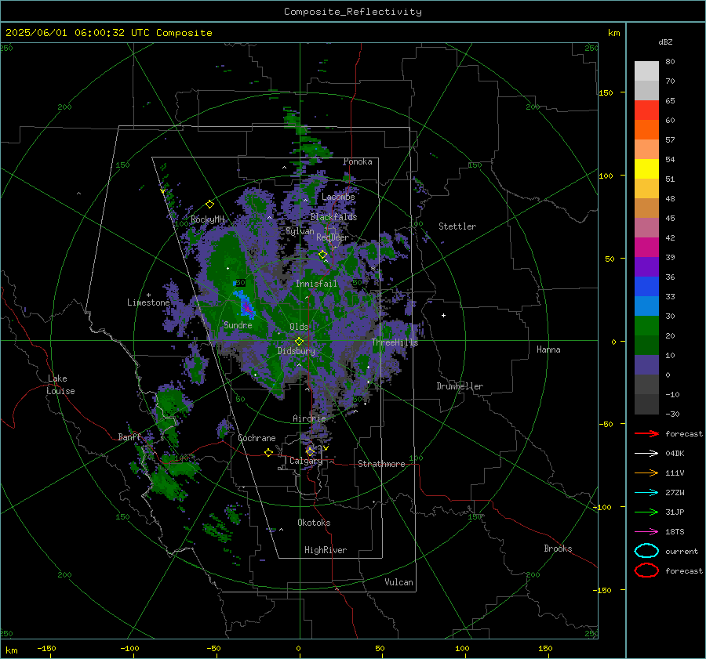Image resolution: width=706 pixels, height=659 pixels.
Task: Click the Stettler label
Action: [457, 226]
